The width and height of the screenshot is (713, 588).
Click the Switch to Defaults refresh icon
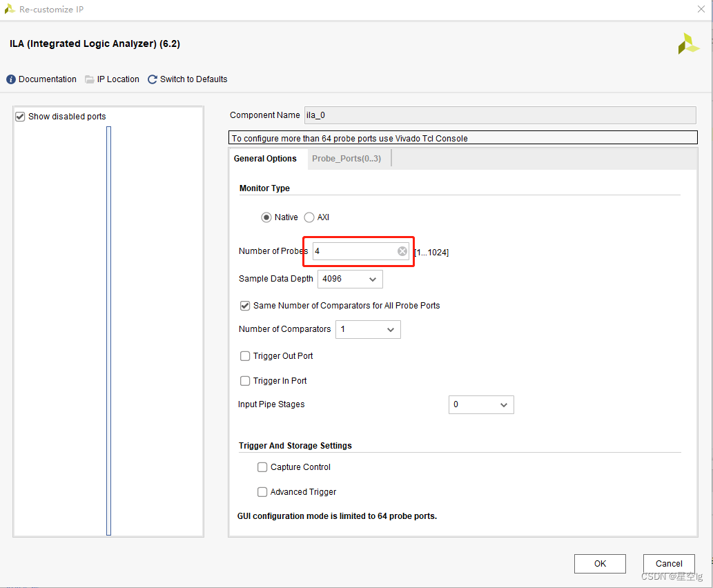[x=153, y=79]
